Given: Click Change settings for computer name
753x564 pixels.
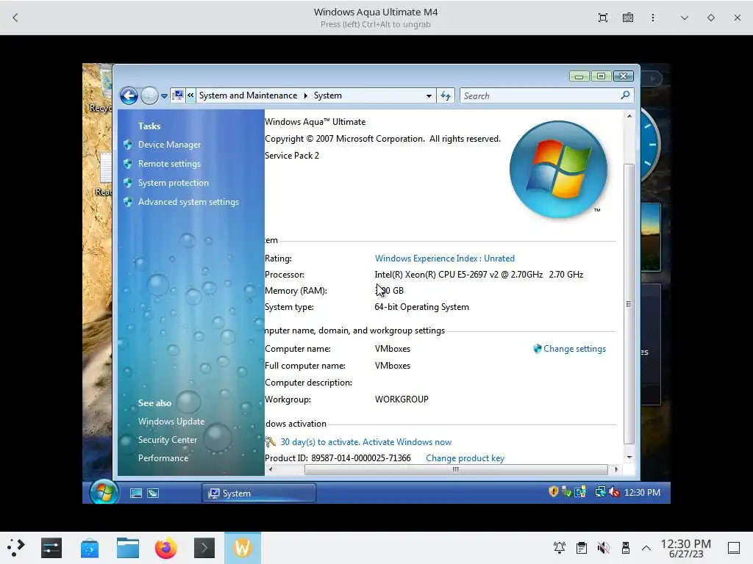Looking at the screenshot, I should point(574,349).
